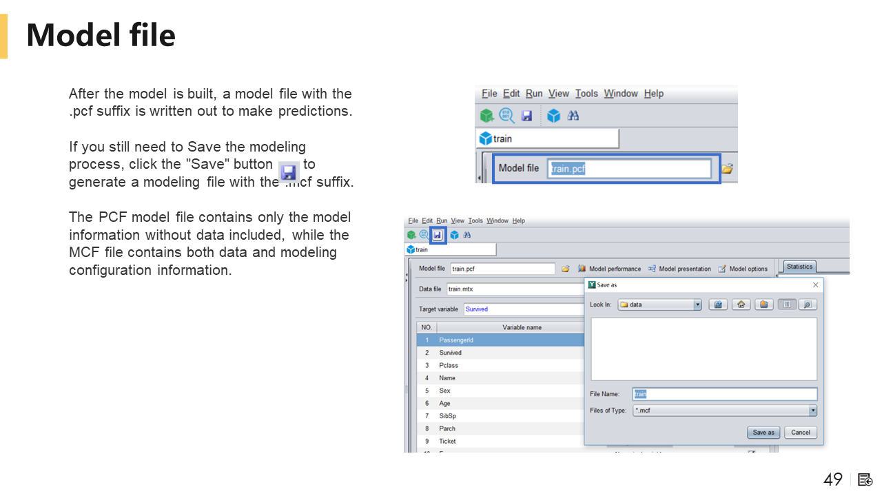
Task: Click the Target variable field showing Survived
Action: point(524,309)
